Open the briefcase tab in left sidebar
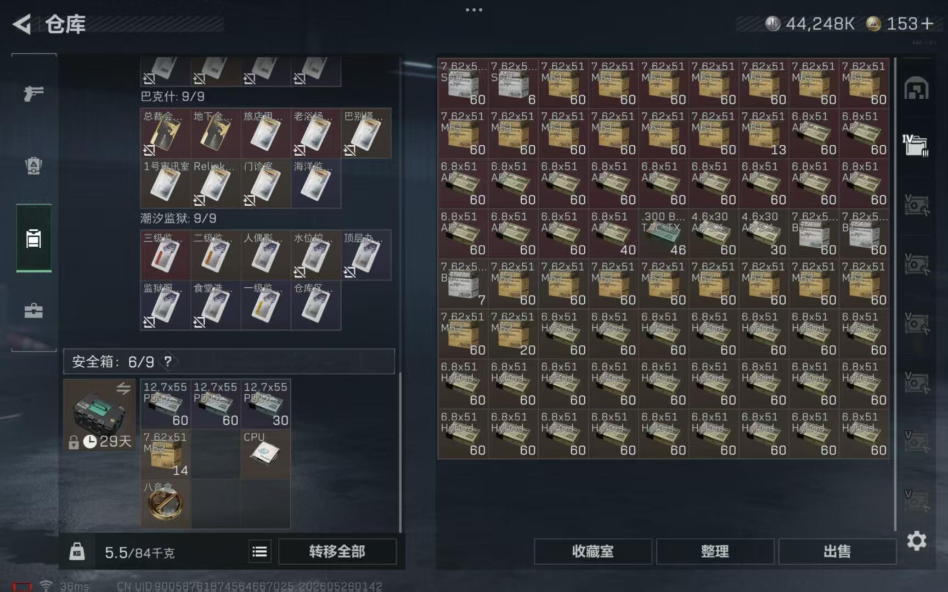 point(33,311)
